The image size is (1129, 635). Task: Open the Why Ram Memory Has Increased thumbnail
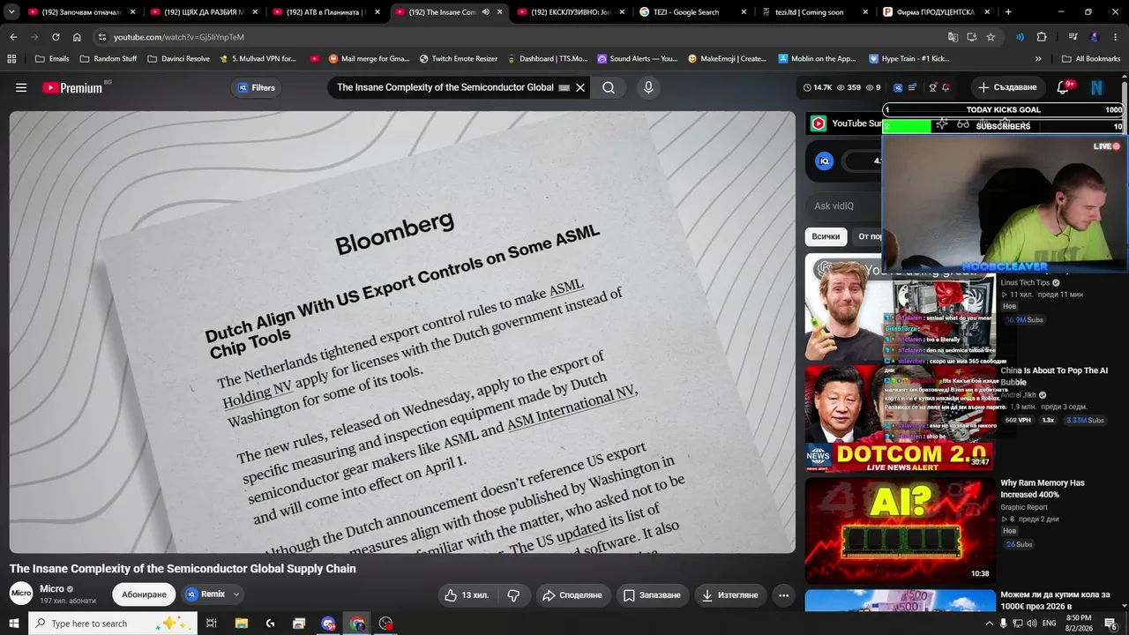(x=900, y=530)
